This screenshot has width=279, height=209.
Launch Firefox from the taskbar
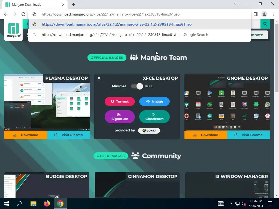click(47, 204)
